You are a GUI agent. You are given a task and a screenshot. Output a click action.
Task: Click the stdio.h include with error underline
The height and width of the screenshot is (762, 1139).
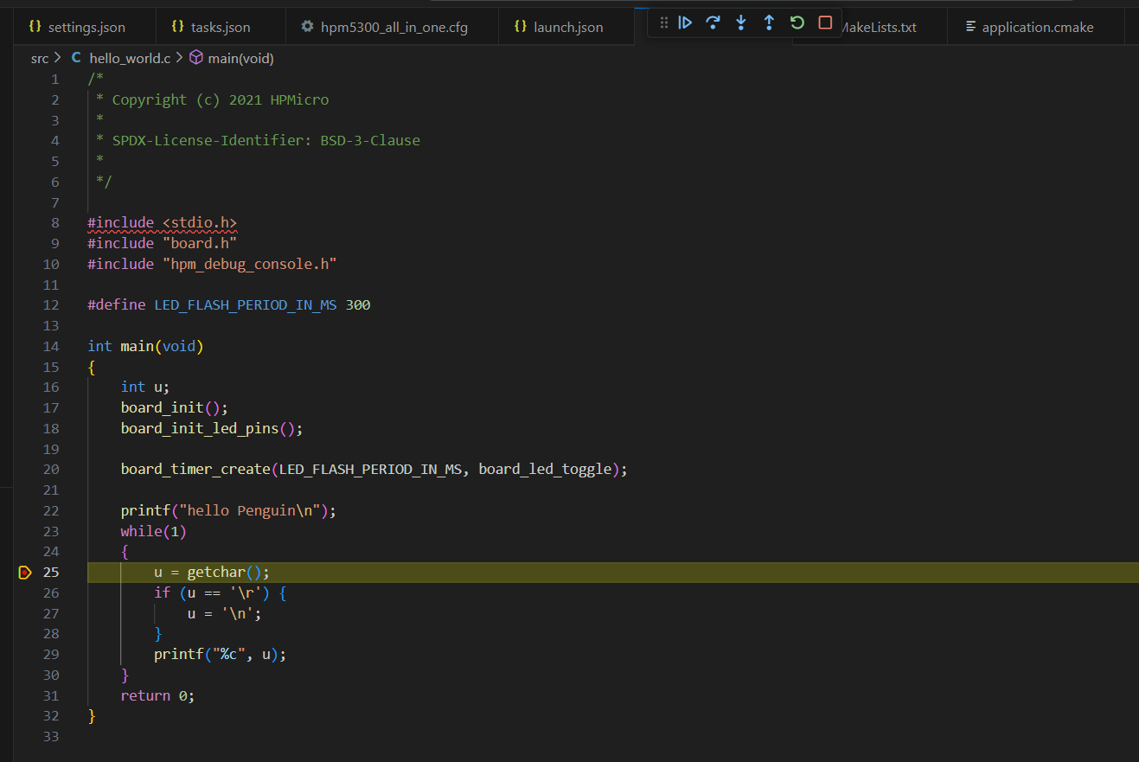click(x=199, y=223)
